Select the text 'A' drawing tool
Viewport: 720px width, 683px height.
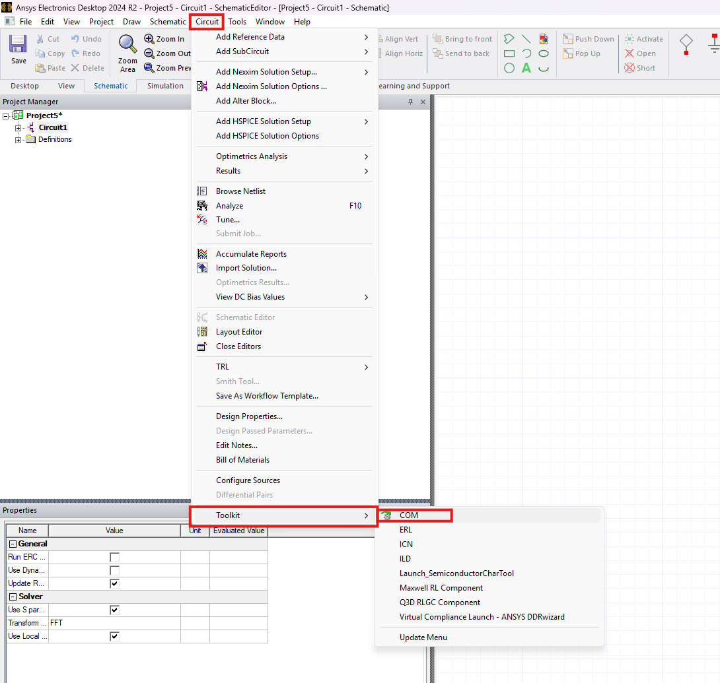(526, 68)
